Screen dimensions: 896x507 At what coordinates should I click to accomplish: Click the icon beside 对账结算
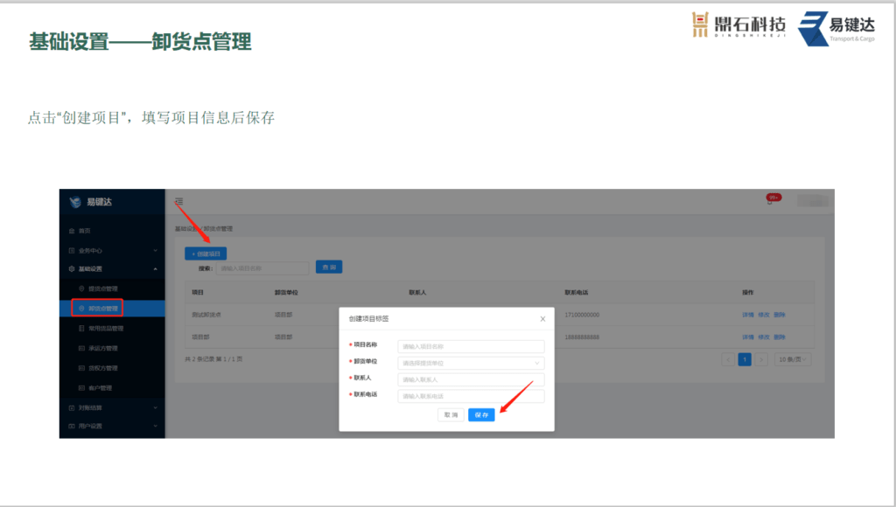coord(72,407)
